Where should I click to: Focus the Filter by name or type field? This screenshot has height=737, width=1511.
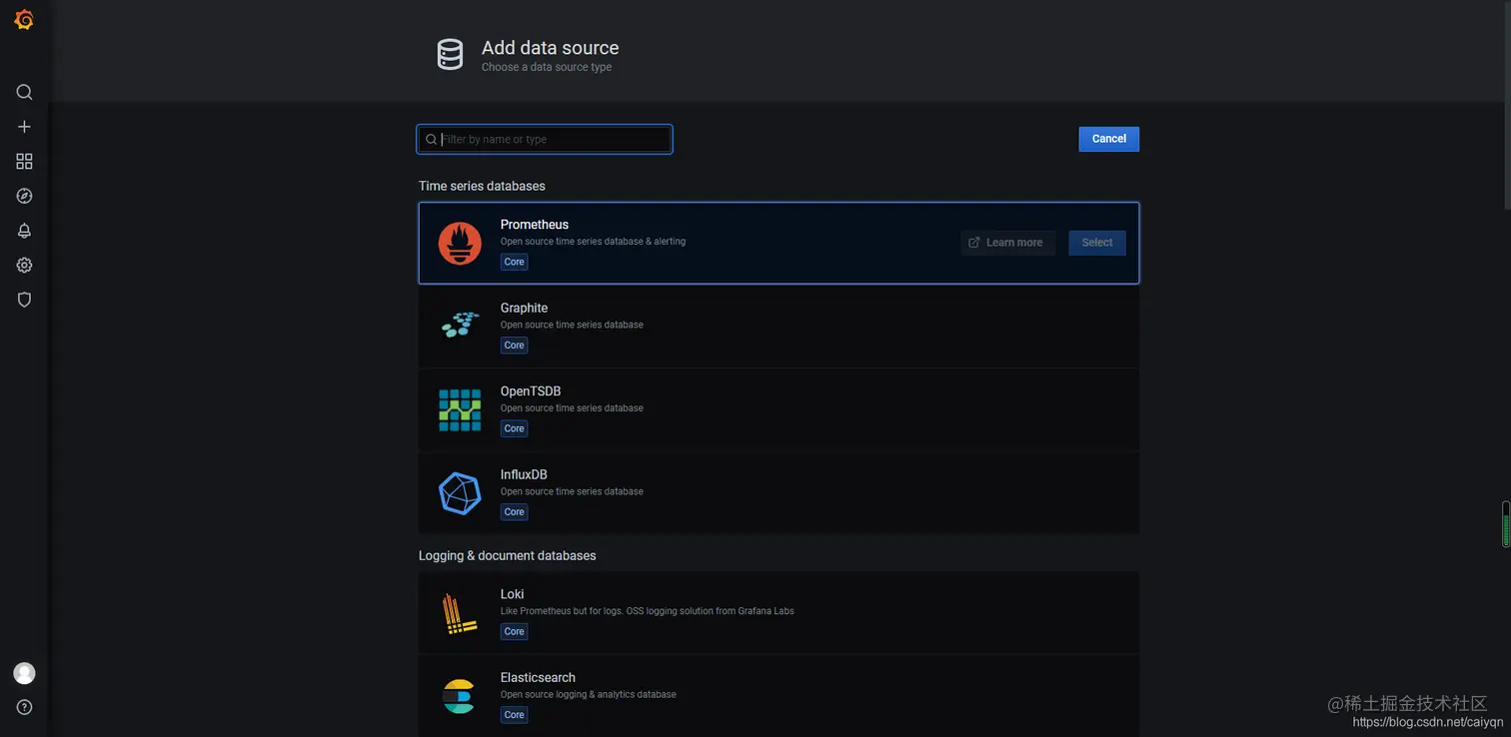pos(545,139)
